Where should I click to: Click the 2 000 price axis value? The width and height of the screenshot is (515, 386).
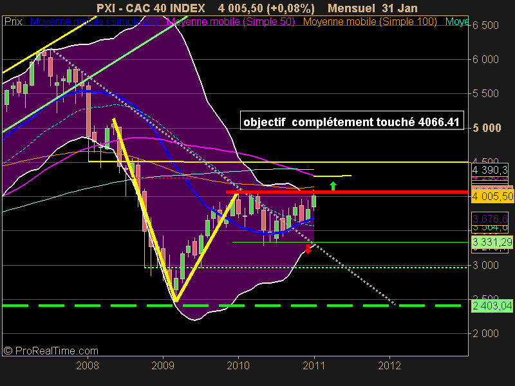[486, 333]
